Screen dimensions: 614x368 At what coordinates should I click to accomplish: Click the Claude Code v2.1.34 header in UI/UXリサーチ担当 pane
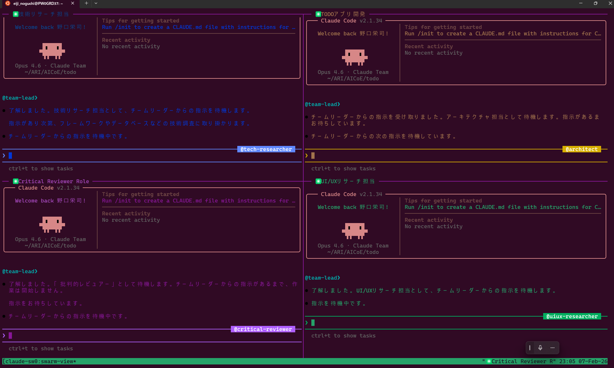[x=352, y=194]
